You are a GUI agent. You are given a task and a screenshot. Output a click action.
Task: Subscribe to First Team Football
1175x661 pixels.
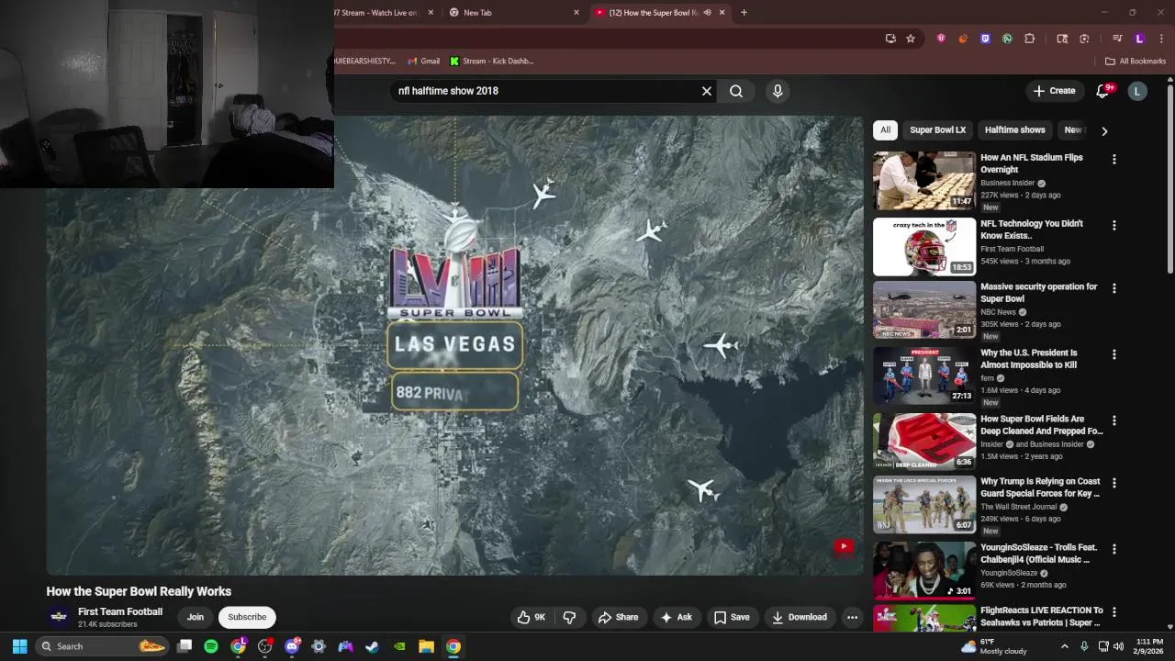click(247, 617)
